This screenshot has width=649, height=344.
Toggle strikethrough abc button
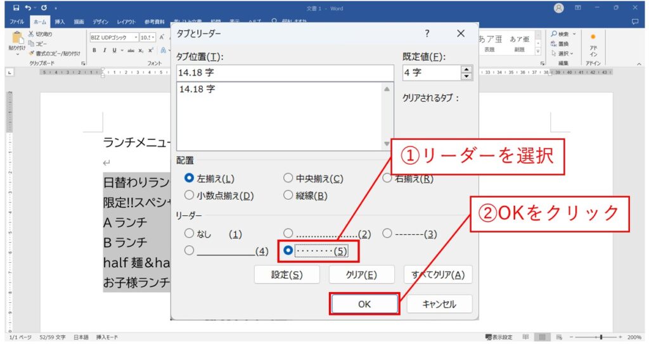pyautogui.click(x=131, y=51)
